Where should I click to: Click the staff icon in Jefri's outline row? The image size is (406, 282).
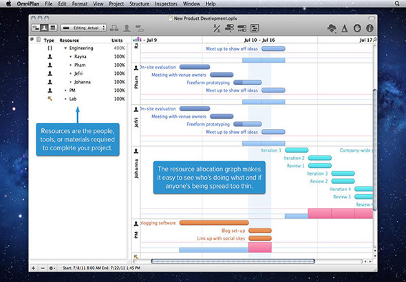[x=50, y=73]
